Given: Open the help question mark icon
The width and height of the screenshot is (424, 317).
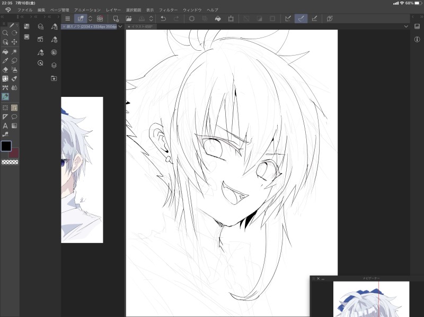Looking at the screenshot, I should point(330,19).
